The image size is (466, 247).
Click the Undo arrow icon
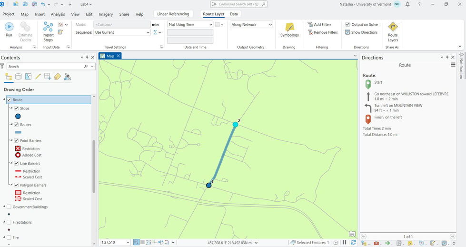click(43, 4)
